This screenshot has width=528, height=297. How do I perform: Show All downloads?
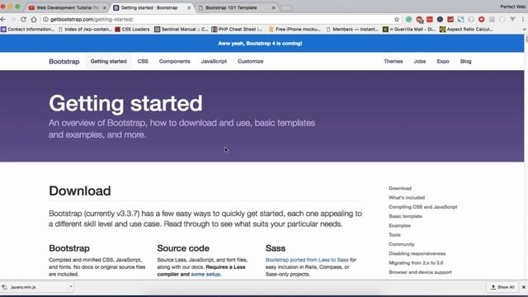click(502, 287)
